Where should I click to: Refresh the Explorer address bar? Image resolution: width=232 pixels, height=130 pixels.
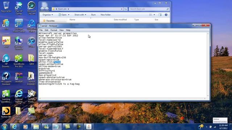(125, 9)
